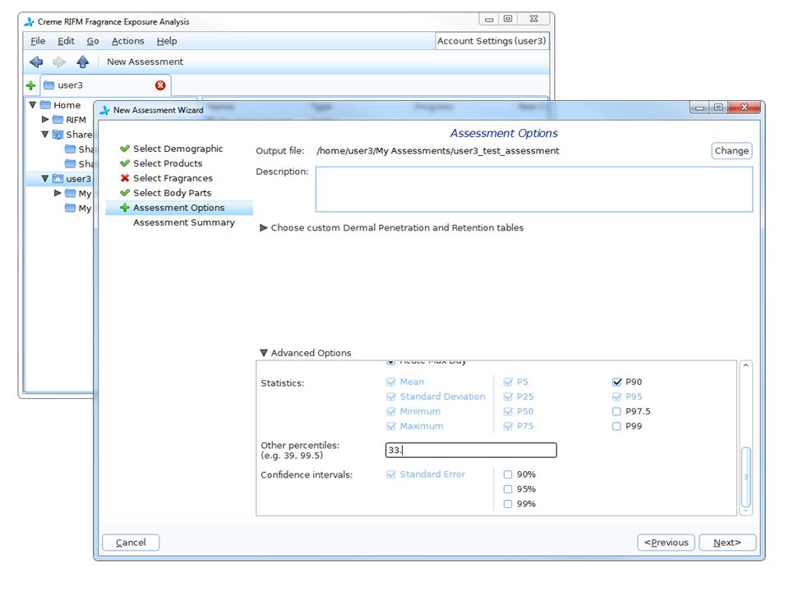The width and height of the screenshot is (789, 591).
Task: Go to Select Demographic wizard step
Action: [178, 149]
